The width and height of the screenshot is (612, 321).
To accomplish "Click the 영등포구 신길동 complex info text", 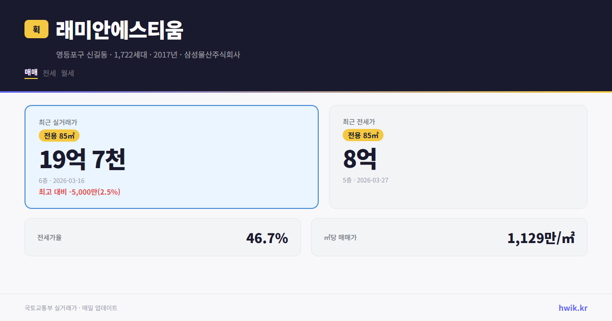I will 83,55.
